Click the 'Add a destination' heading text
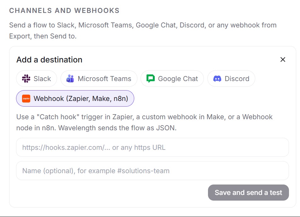The image size is (300, 217). [x=49, y=60]
